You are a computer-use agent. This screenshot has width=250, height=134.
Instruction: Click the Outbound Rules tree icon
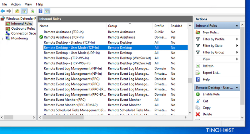(7, 29)
